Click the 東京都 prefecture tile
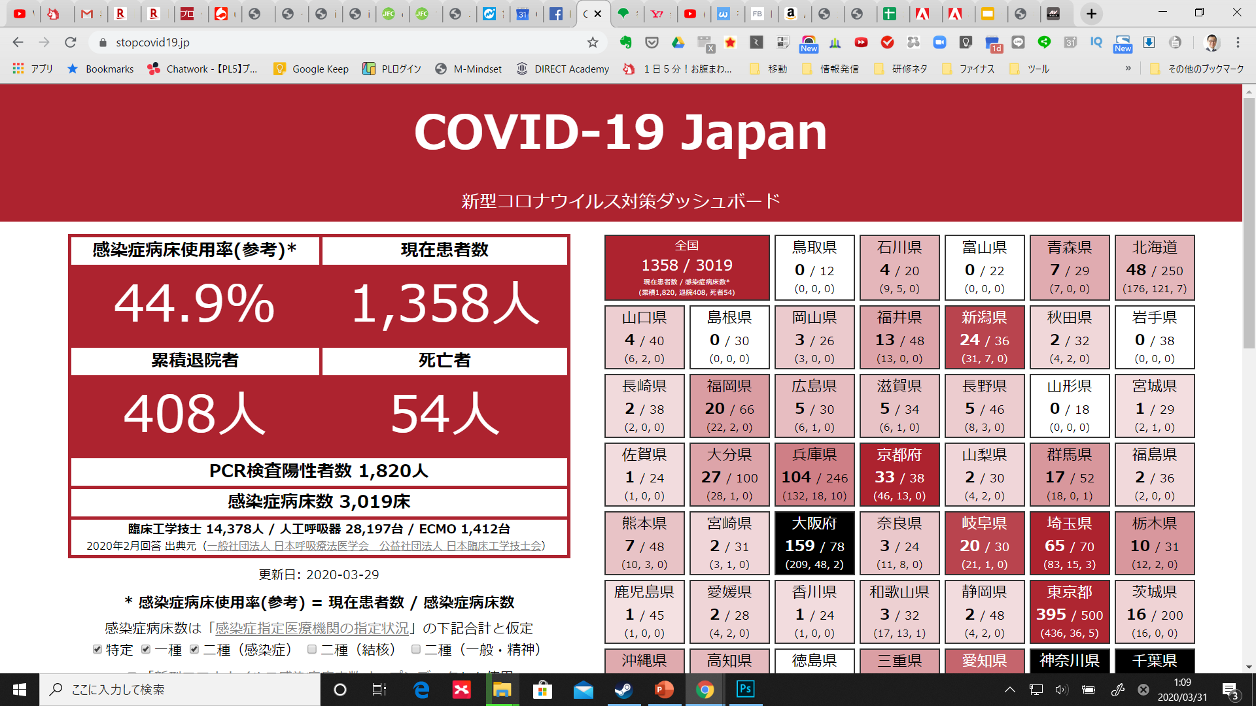1256x706 pixels. (x=1069, y=612)
